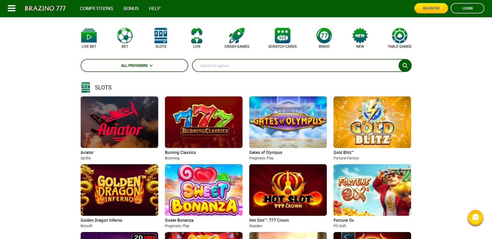This screenshot has width=492, height=239.
Task: Click the BINGO 77 ball icon
Action: (324, 36)
